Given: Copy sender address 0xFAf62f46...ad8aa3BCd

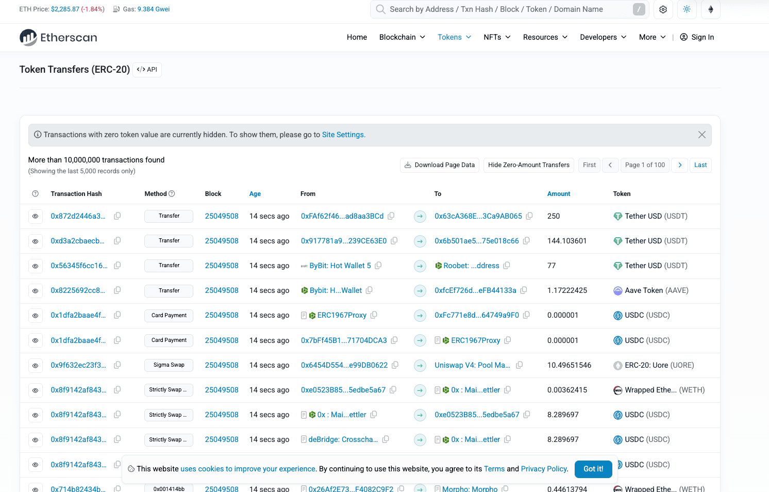Looking at the screenshot, I should tap(391, 216).
